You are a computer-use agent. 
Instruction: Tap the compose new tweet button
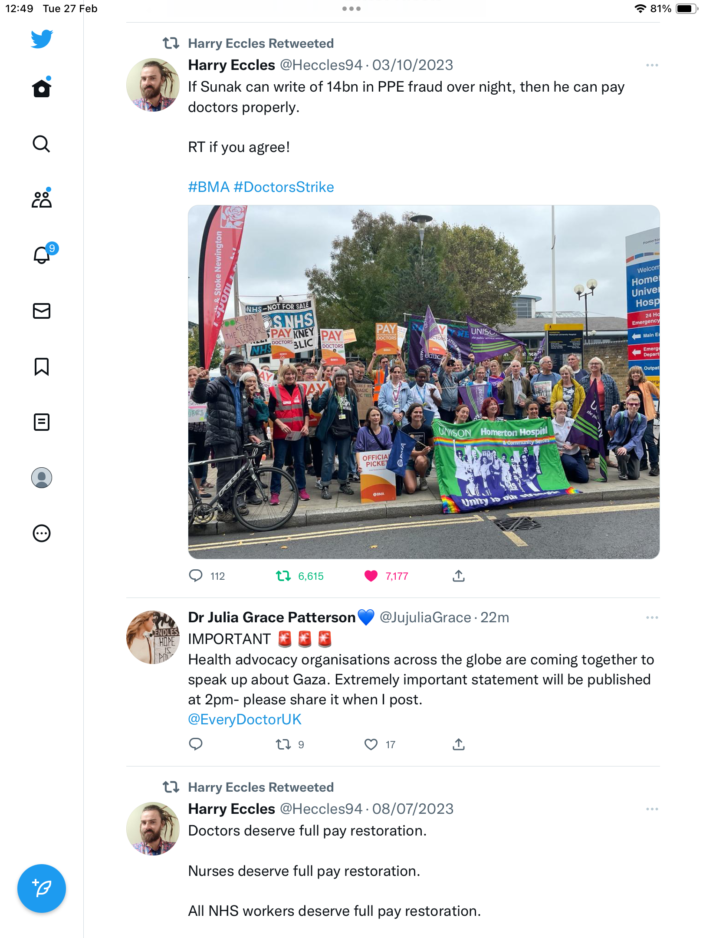42,888
